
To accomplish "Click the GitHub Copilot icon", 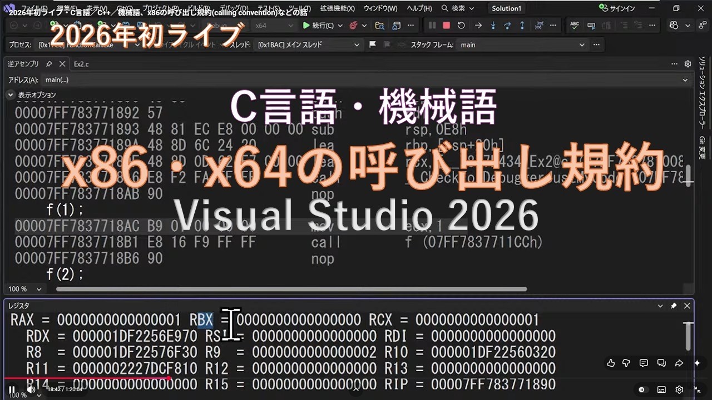I will [674, 26].
